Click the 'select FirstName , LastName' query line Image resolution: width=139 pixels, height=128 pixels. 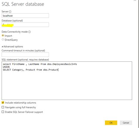click(40, 64)
